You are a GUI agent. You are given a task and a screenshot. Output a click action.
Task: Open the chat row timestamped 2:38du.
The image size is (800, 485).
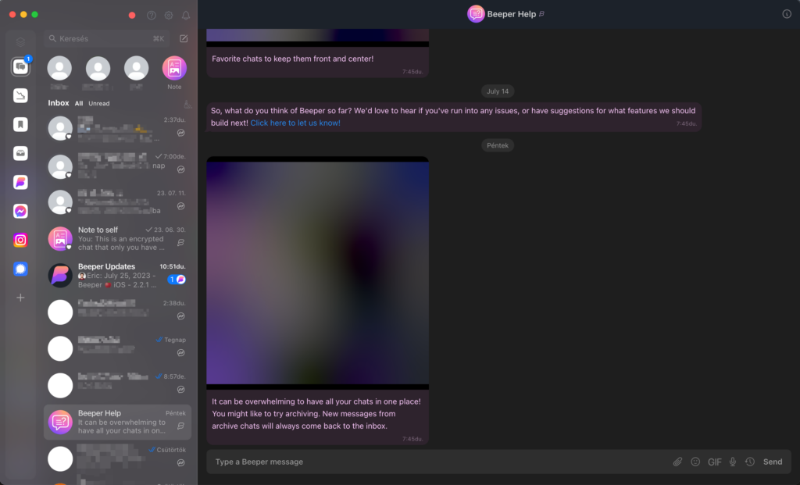[117, 312]
